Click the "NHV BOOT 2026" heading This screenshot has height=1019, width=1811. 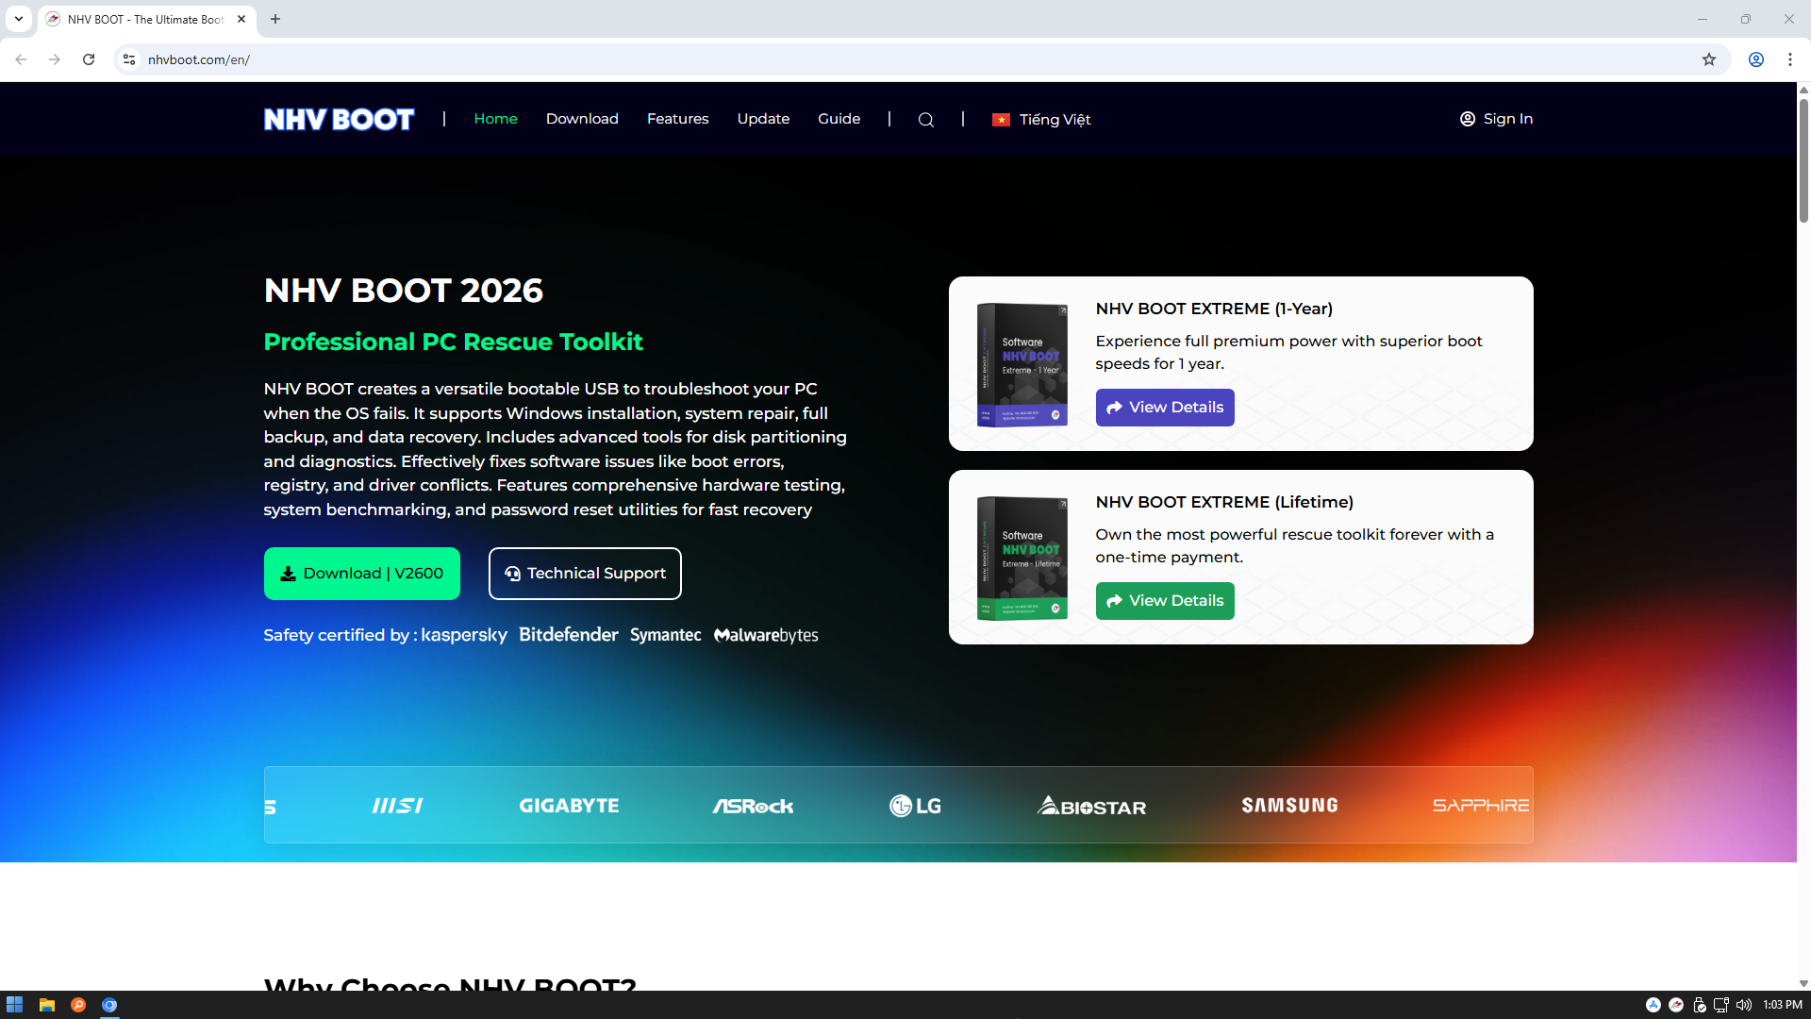tap(404, 291)
